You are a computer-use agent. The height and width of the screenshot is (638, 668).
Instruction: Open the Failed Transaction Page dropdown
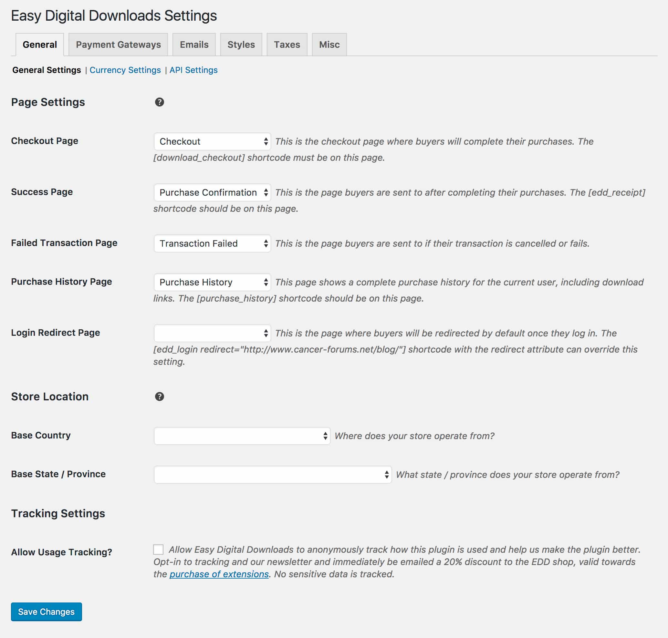pos(212,243)
